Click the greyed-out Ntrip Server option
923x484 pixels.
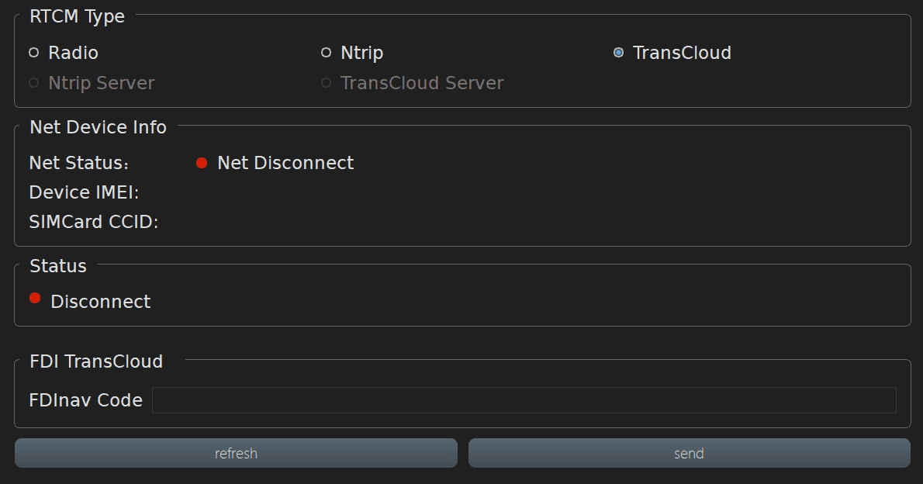point(33,83)
